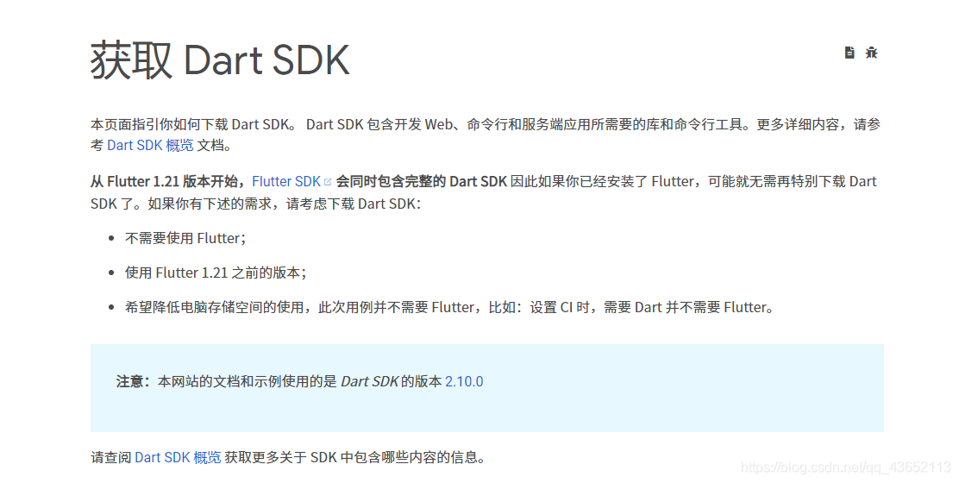Click the external link icon beside Flutter SDK
The width and height of the screenshot is (959, 483).
click(328, 182)
